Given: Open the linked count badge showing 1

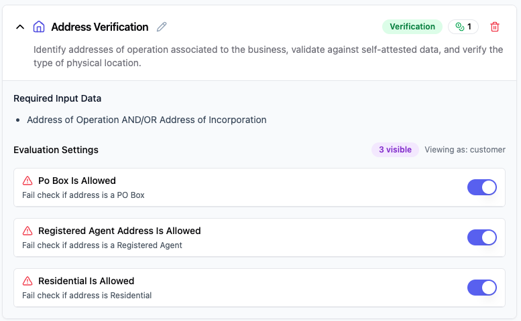Looking at the screenshot, I should coord(463,27).
